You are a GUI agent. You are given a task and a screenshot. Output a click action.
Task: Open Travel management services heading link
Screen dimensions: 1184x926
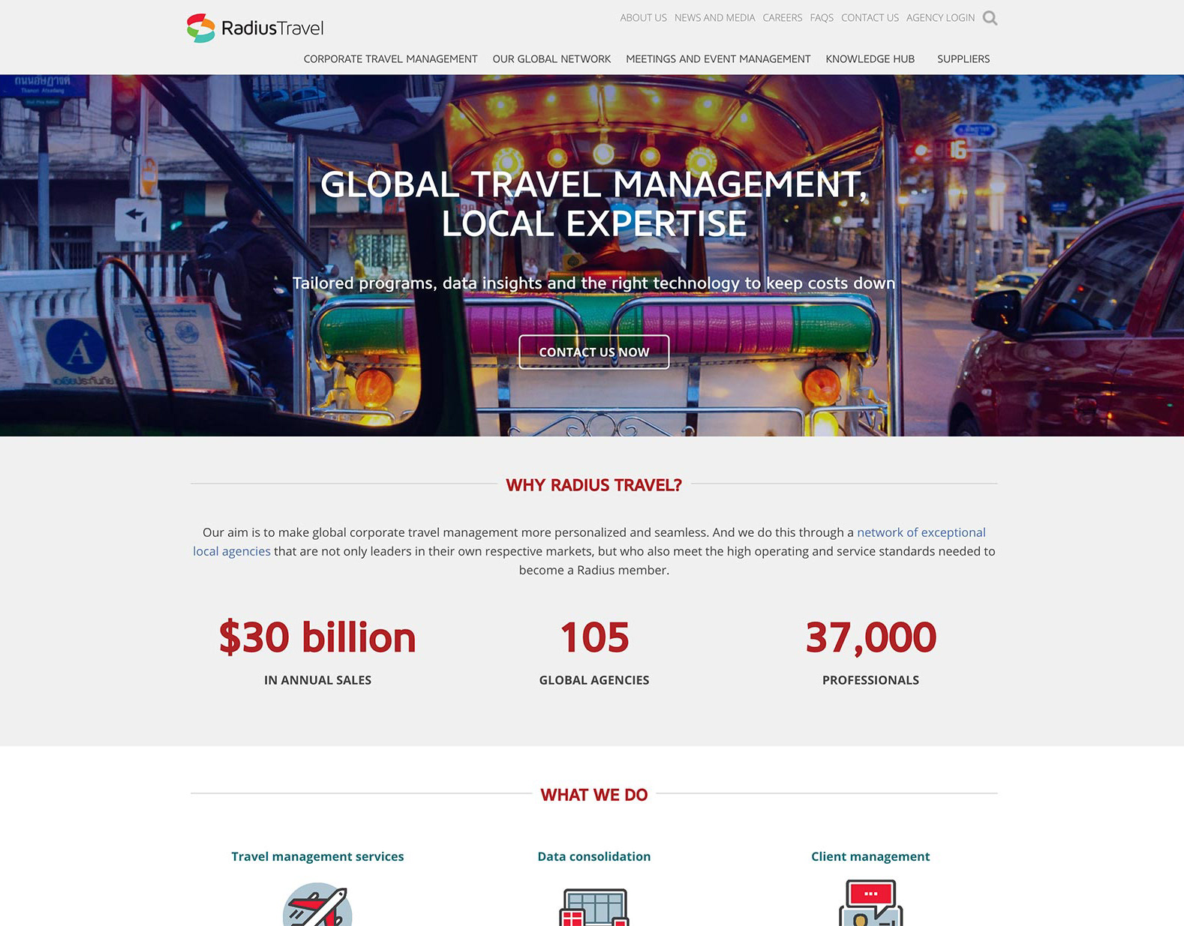[x=317, y=856]
